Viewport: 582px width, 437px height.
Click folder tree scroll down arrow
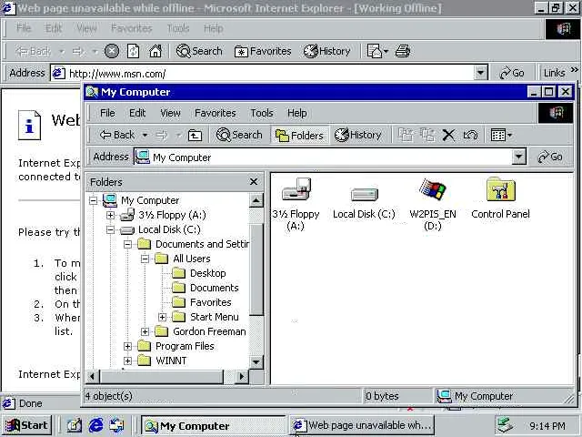[x=256, y=361]
